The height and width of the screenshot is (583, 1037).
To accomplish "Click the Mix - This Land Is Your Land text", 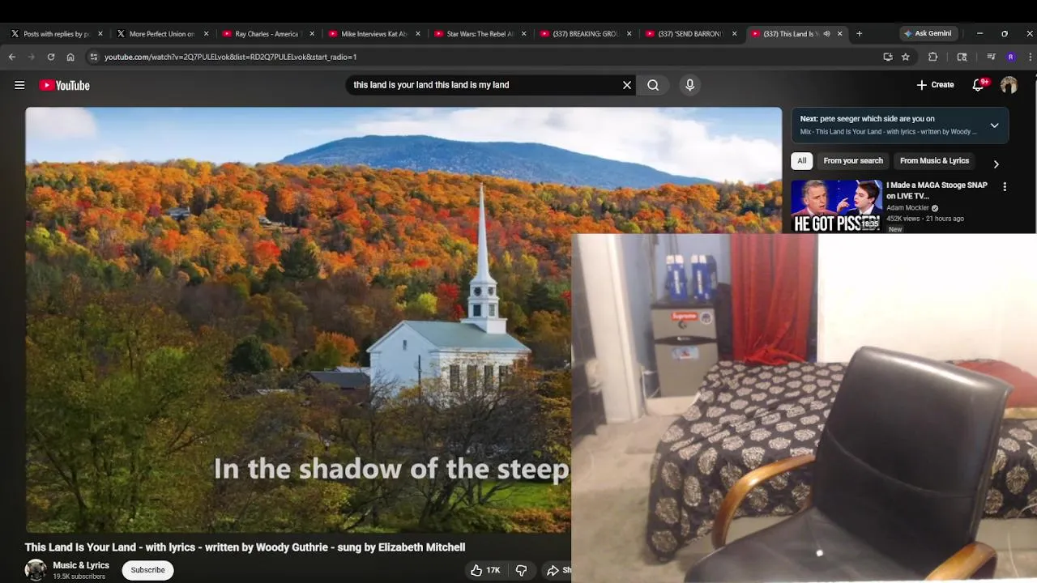I will point(888,132).
